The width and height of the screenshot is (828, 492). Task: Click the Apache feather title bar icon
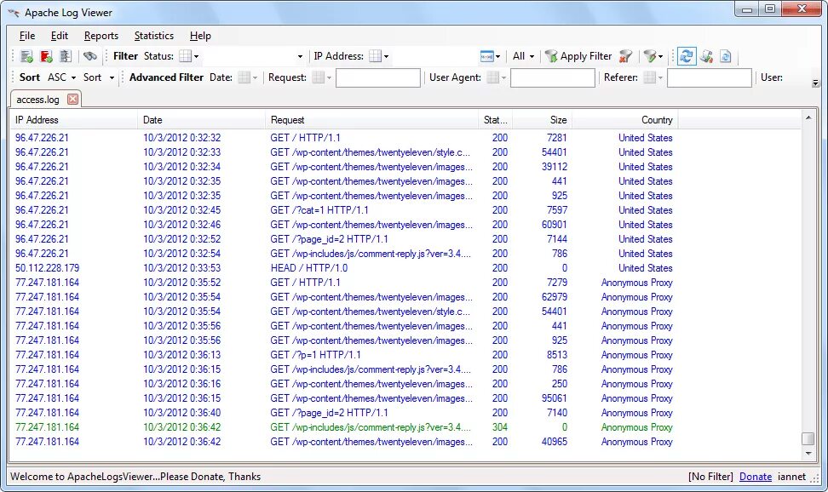click(14, 13)
